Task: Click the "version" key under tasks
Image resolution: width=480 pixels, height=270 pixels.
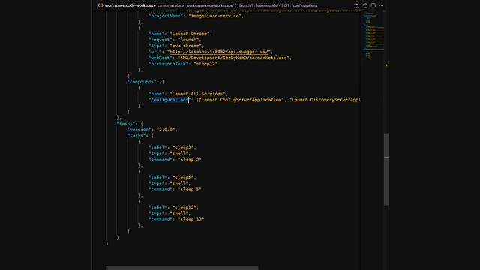Action: [x=139, y=130]
